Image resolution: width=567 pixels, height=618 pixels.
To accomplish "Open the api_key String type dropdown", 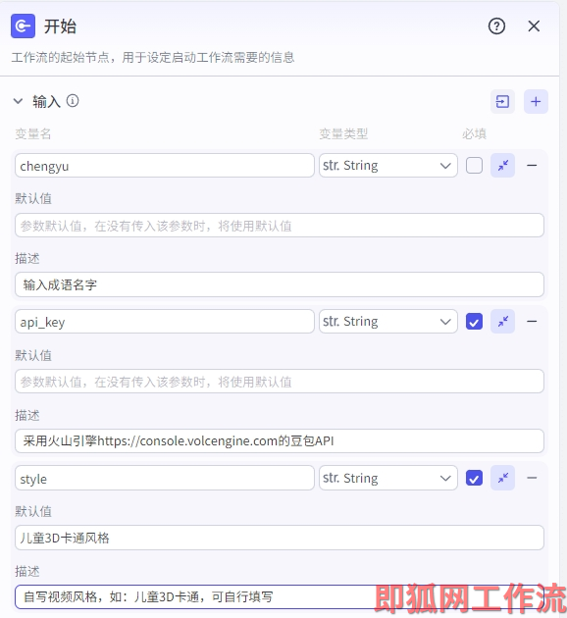I will [388, 322].
